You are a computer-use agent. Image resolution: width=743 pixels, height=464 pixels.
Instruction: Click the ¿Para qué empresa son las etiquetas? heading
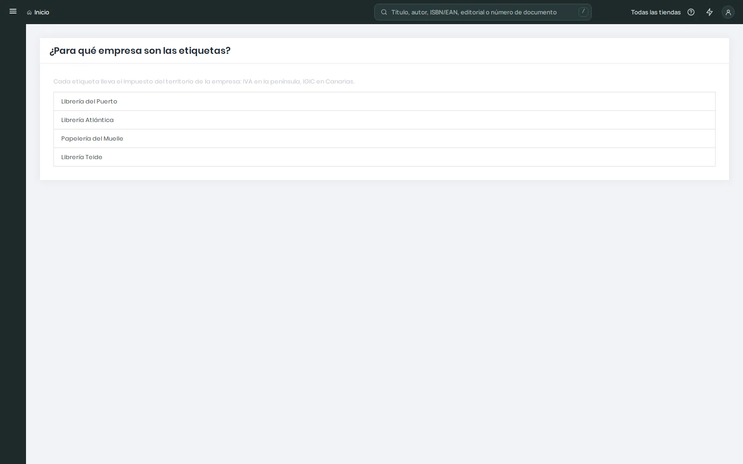[x=140, y=51]
